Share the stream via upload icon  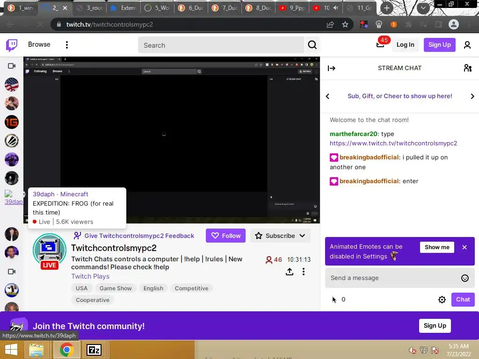tap(289, 272)
